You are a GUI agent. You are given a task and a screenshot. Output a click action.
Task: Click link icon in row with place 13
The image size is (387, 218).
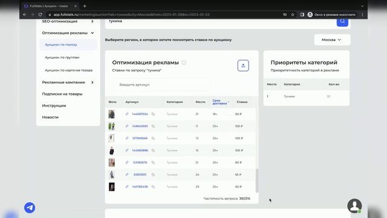tap(127, 138)
